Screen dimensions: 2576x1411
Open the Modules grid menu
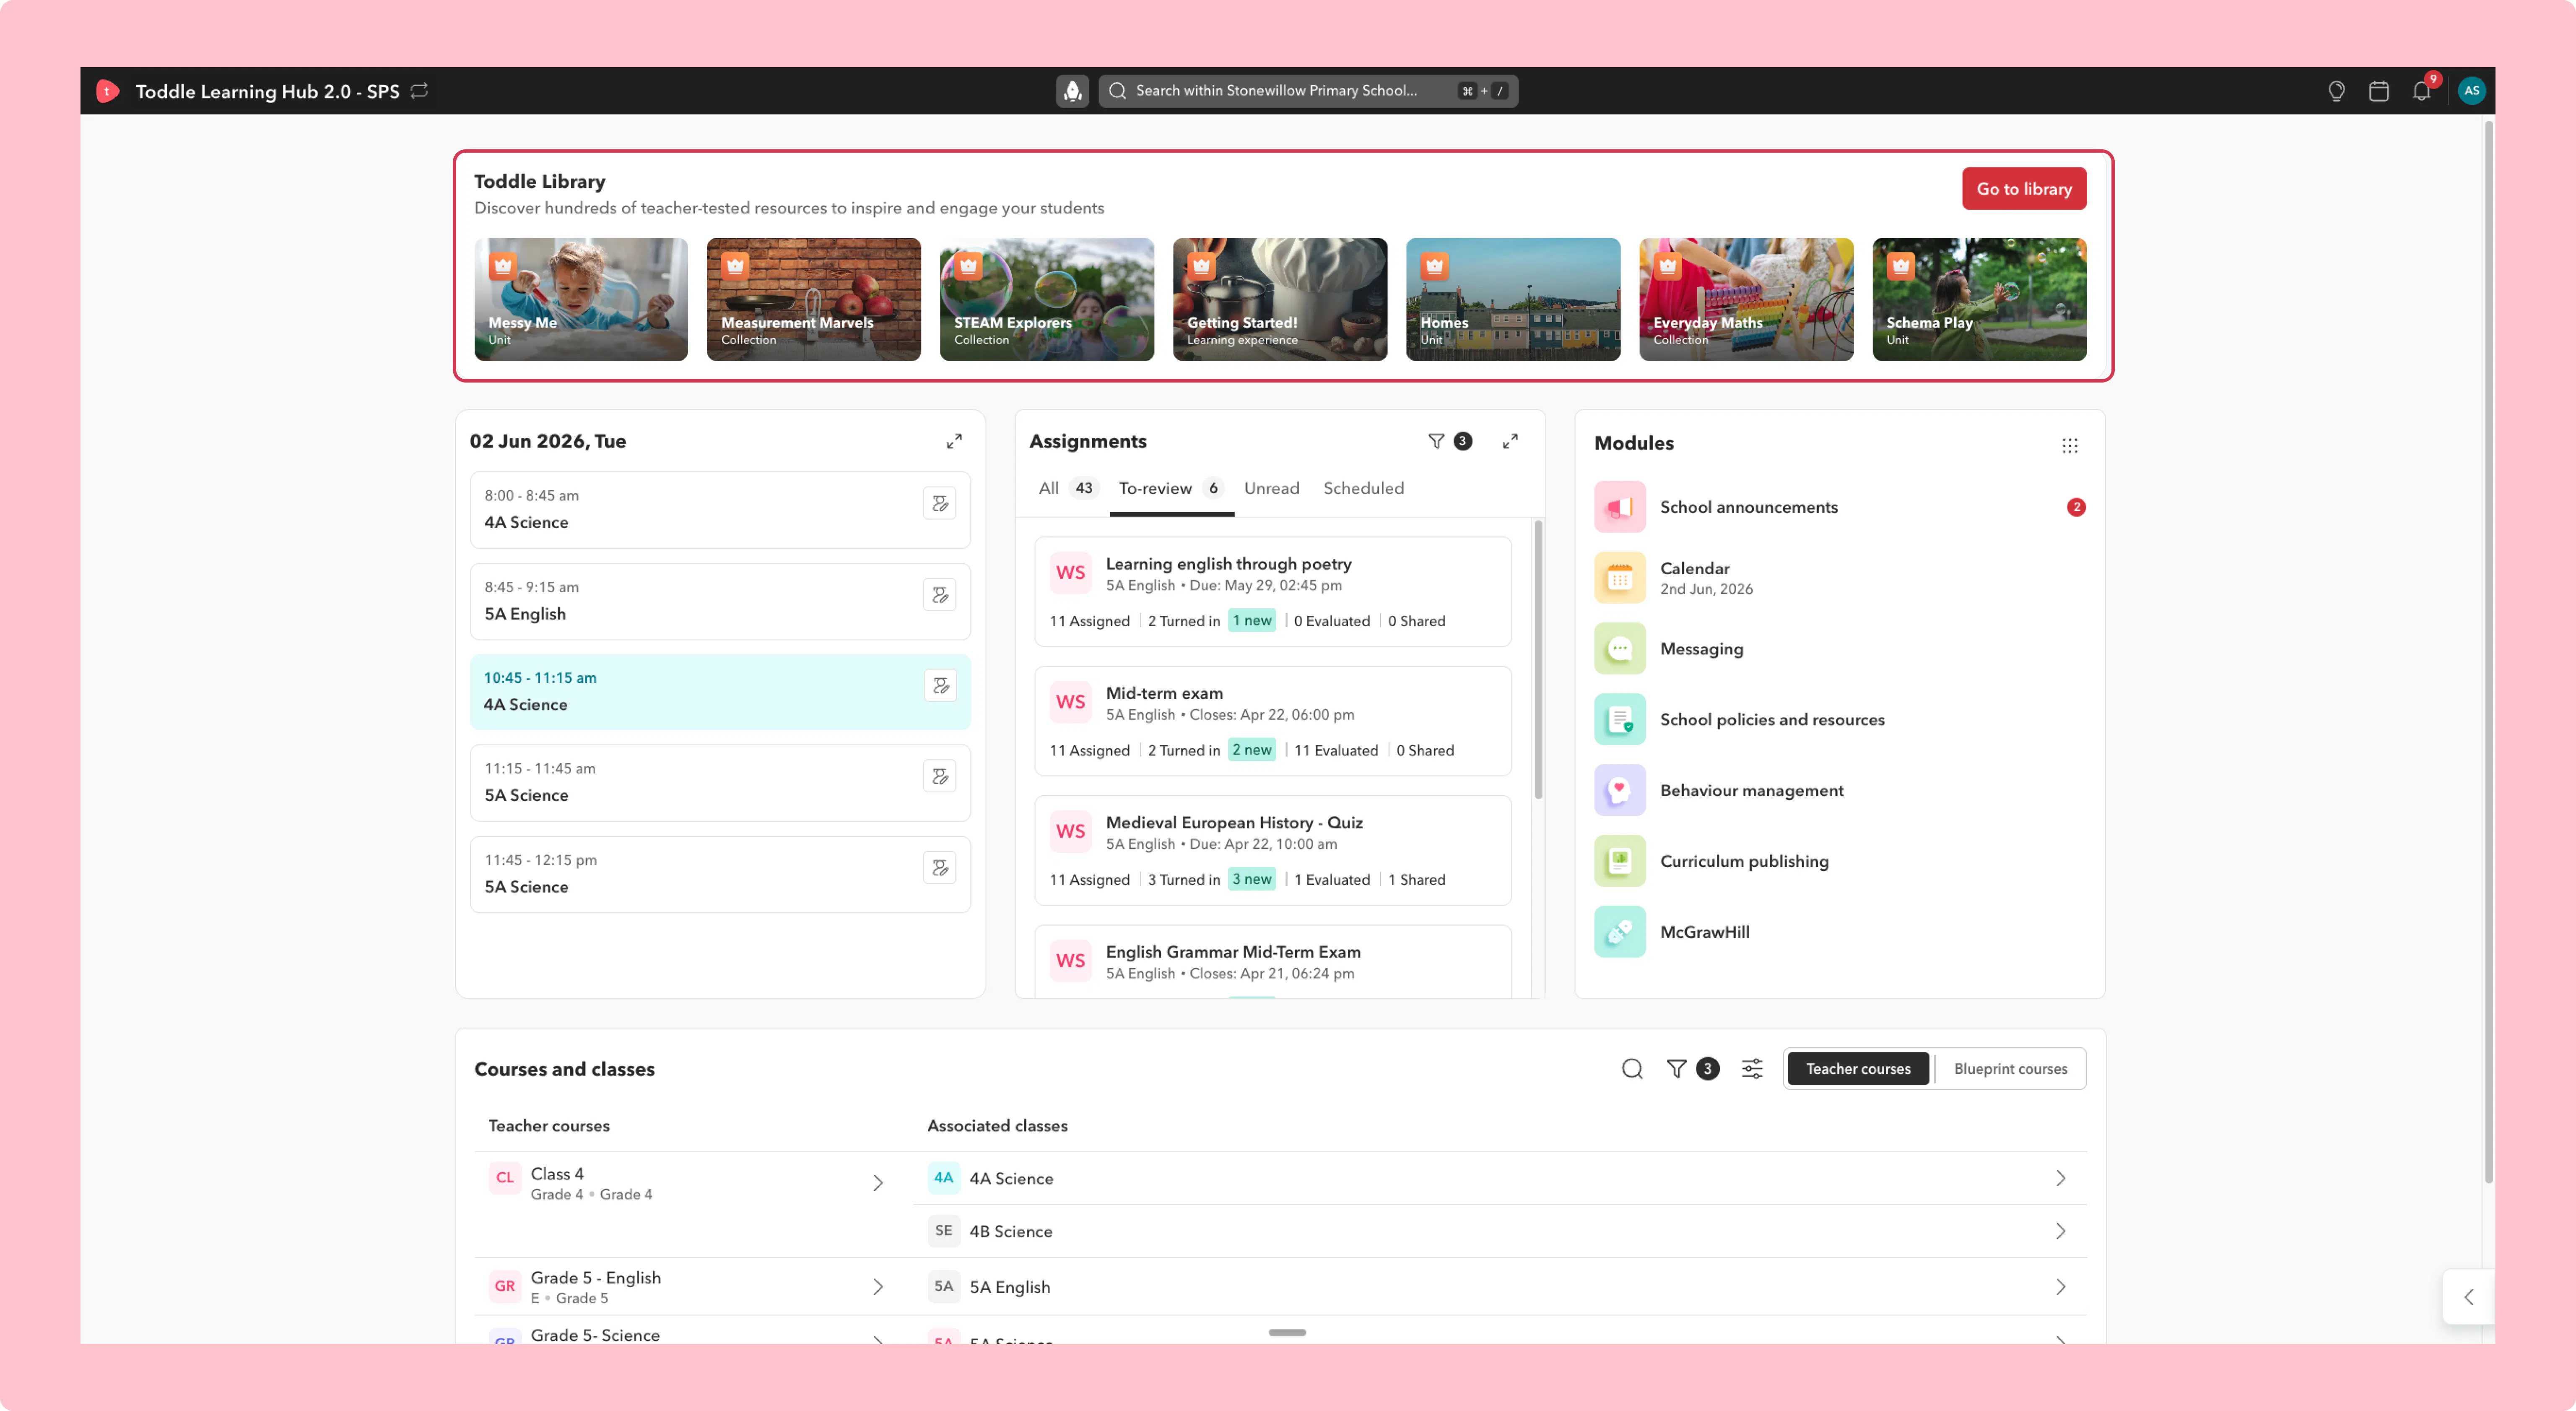[2070, 445]
